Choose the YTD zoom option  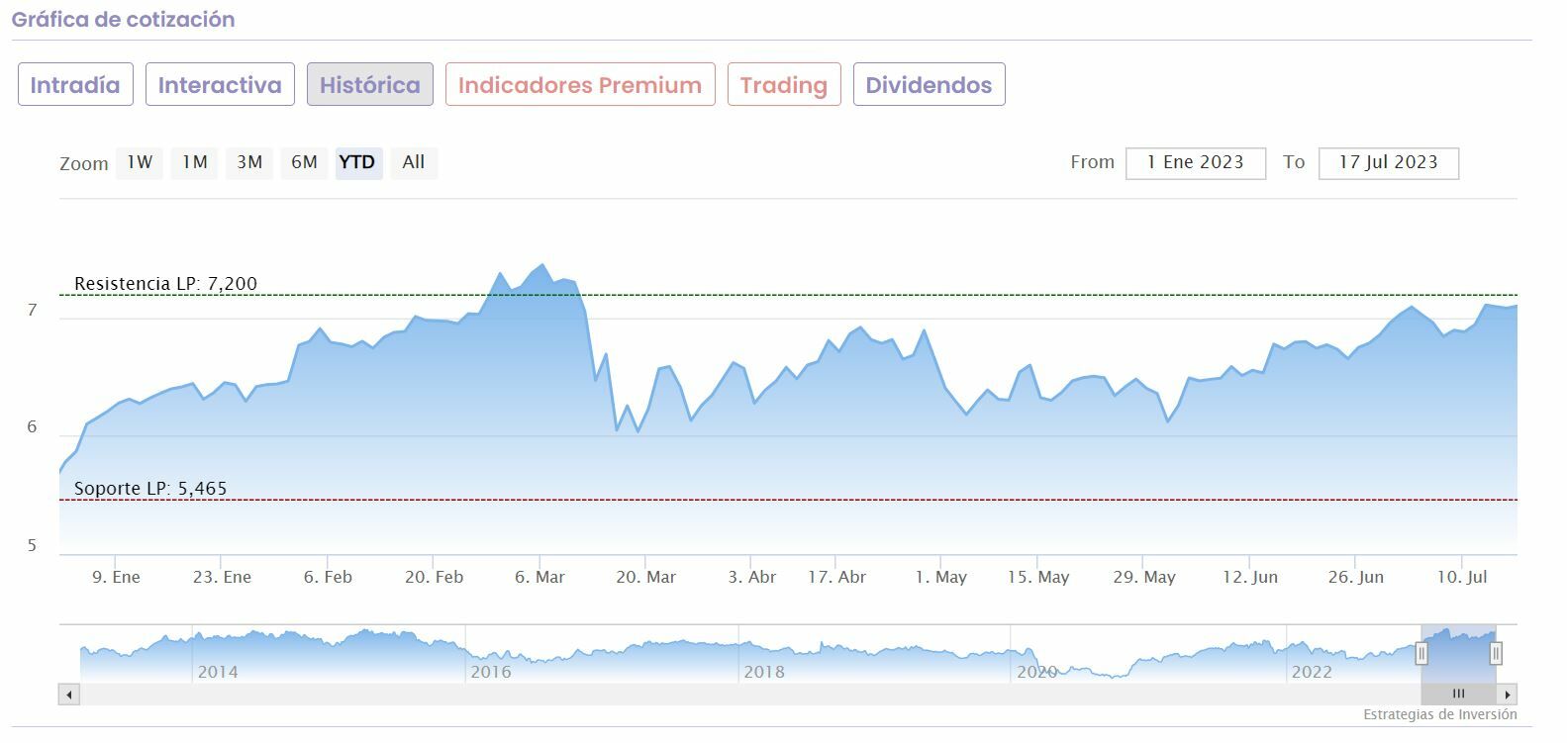(x=357, y=162)
